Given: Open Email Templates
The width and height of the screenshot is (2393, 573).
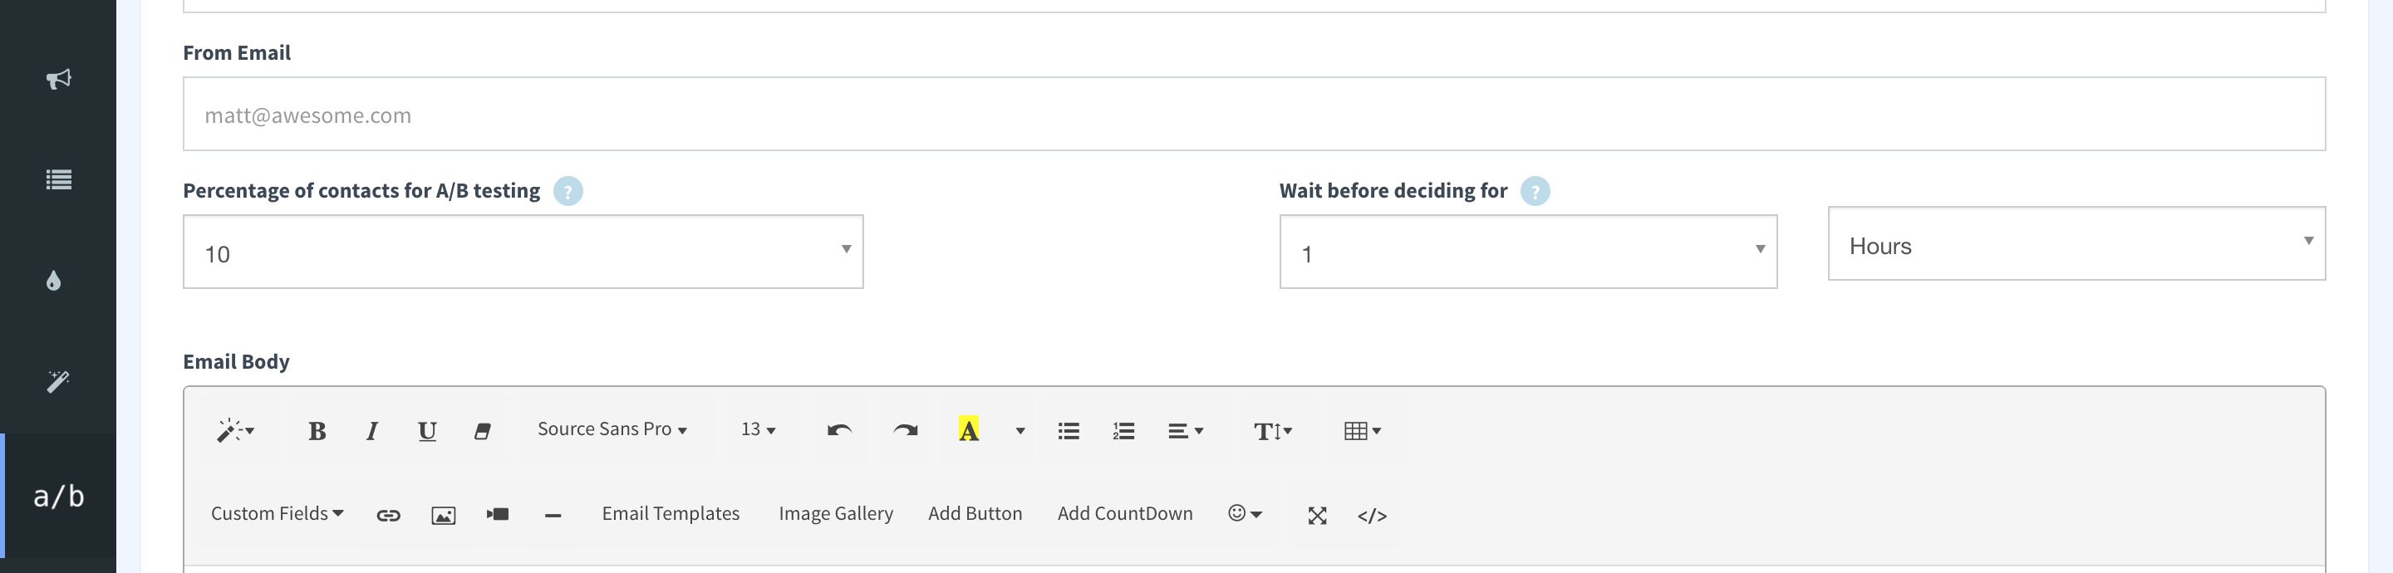Looking at the screenshot, I should click(671, 515).
